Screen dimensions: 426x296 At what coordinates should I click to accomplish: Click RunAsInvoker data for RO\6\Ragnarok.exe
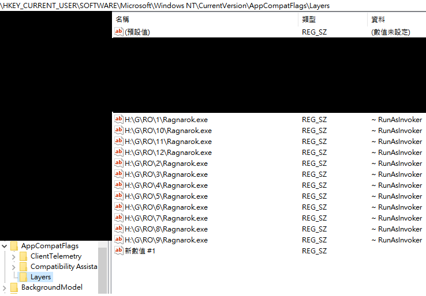[397, 207]
